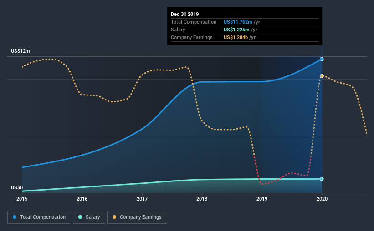Click the blue dot in Total Compensation legend
Viewport: 374px width, 231px height.
[15, 217]
